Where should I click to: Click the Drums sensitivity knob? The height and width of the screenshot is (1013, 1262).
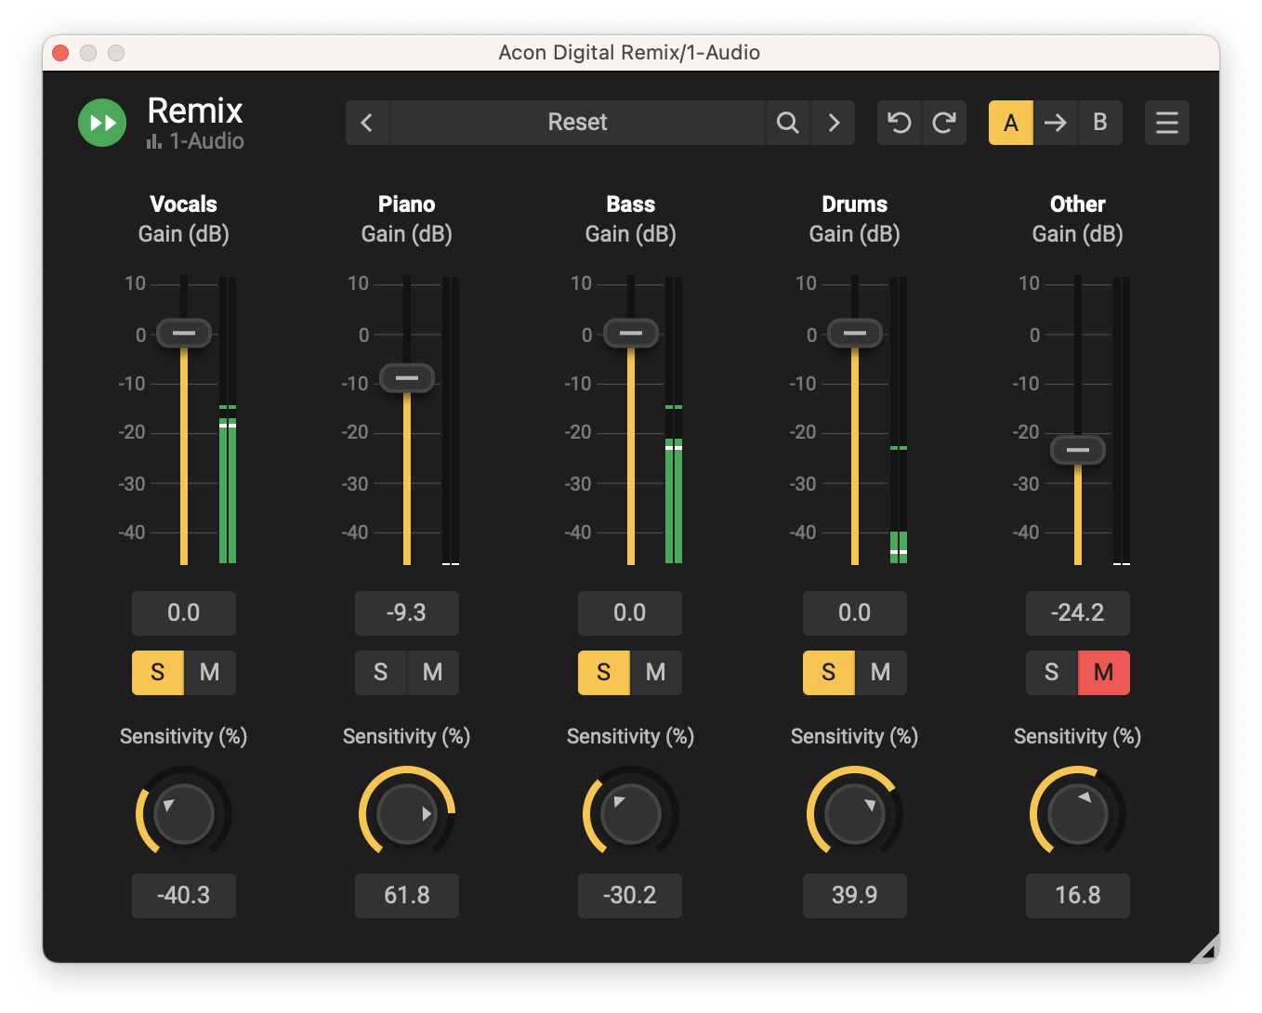click(854, 814)
